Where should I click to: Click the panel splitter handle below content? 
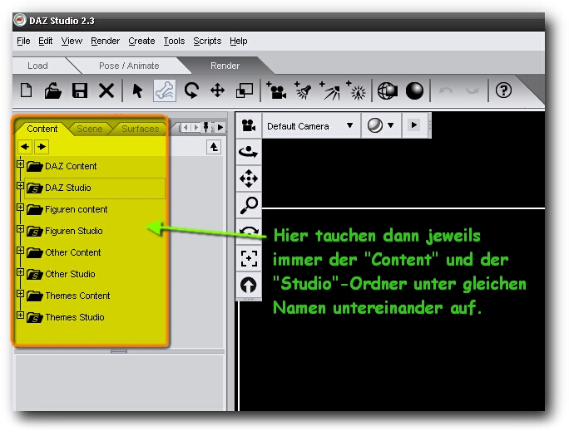click(119, 351)
